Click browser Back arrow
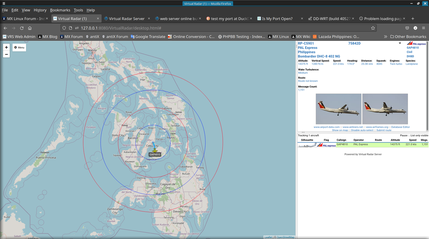This screenshot has height=239, width=429. [x=5, y=28]
